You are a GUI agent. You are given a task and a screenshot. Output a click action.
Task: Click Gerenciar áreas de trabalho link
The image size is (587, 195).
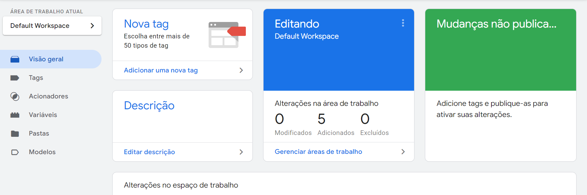(318, 152)
